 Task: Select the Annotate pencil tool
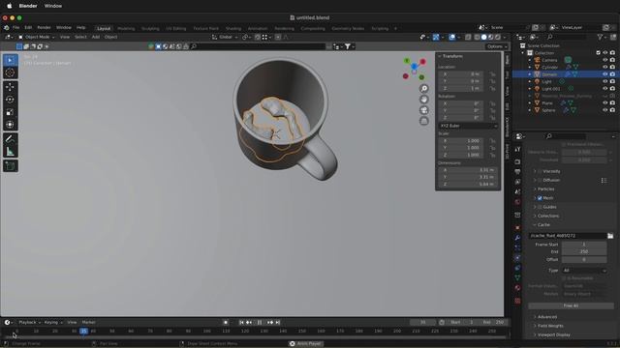point(11,139)
